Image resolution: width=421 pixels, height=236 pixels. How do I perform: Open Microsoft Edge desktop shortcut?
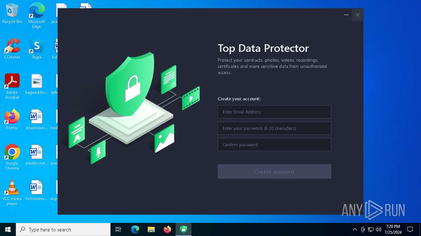point(37,16)
